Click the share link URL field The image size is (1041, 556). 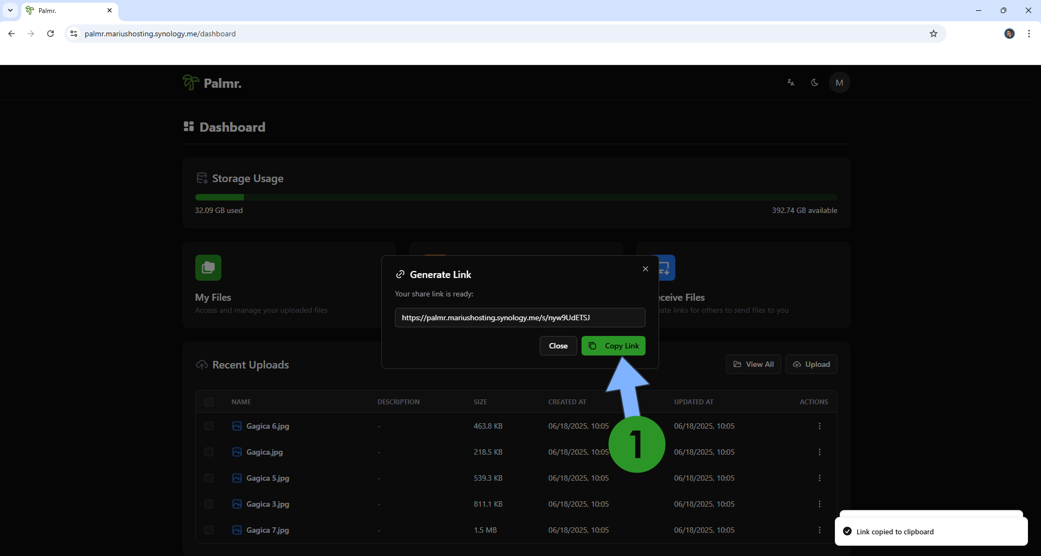pos(520,318)
